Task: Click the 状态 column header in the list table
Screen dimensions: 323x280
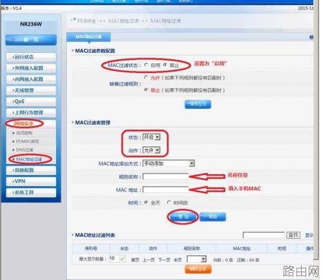Action: 124,248
